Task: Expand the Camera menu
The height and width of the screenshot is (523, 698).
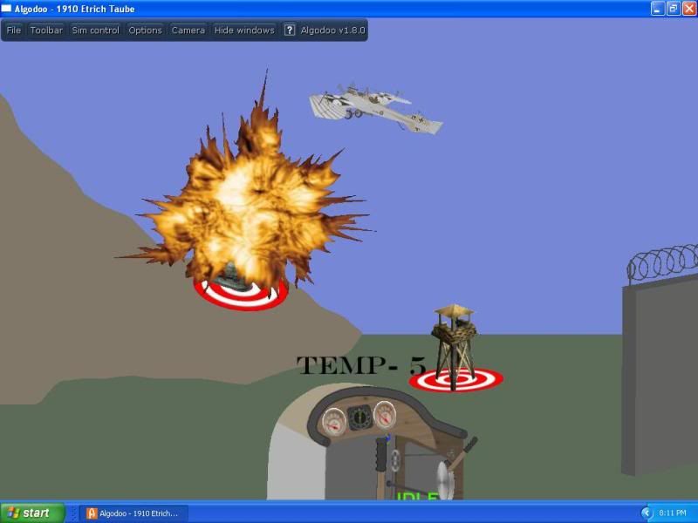Action: pos(188,31)
